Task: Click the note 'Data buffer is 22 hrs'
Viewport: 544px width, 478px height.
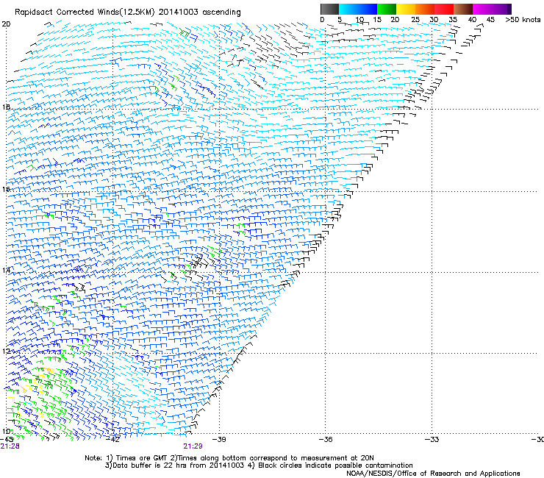Action: [x=150, y=465]
